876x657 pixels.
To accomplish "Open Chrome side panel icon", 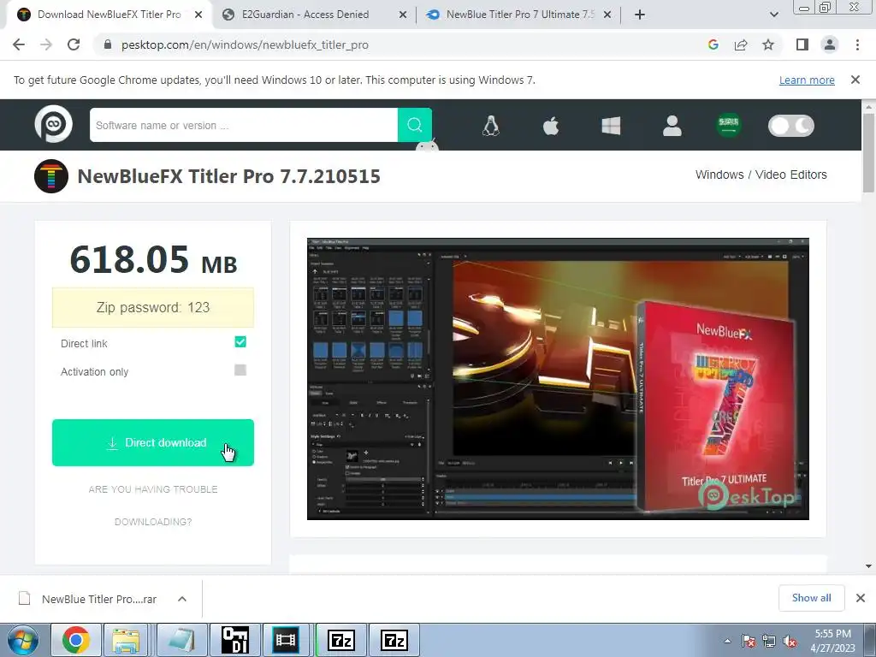I will coord(802,44).
